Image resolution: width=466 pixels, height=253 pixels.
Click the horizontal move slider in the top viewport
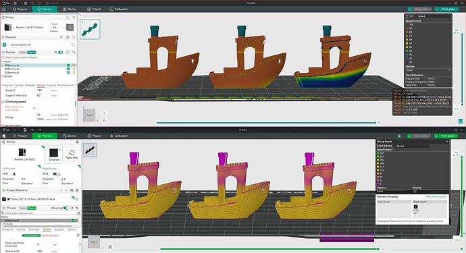266,123
